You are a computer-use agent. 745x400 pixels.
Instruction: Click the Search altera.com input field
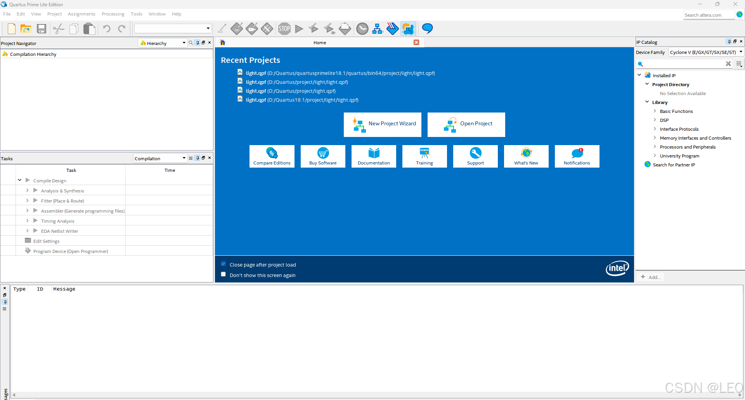click(x=709, y=15)
